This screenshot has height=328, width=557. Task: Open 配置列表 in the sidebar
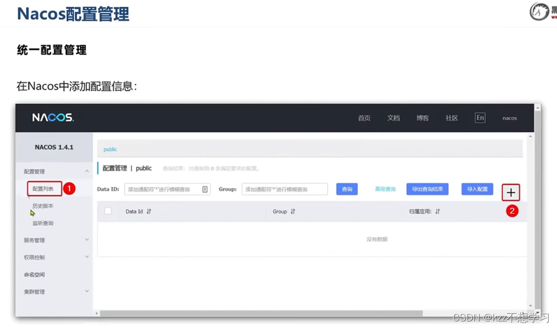point(43,188)
